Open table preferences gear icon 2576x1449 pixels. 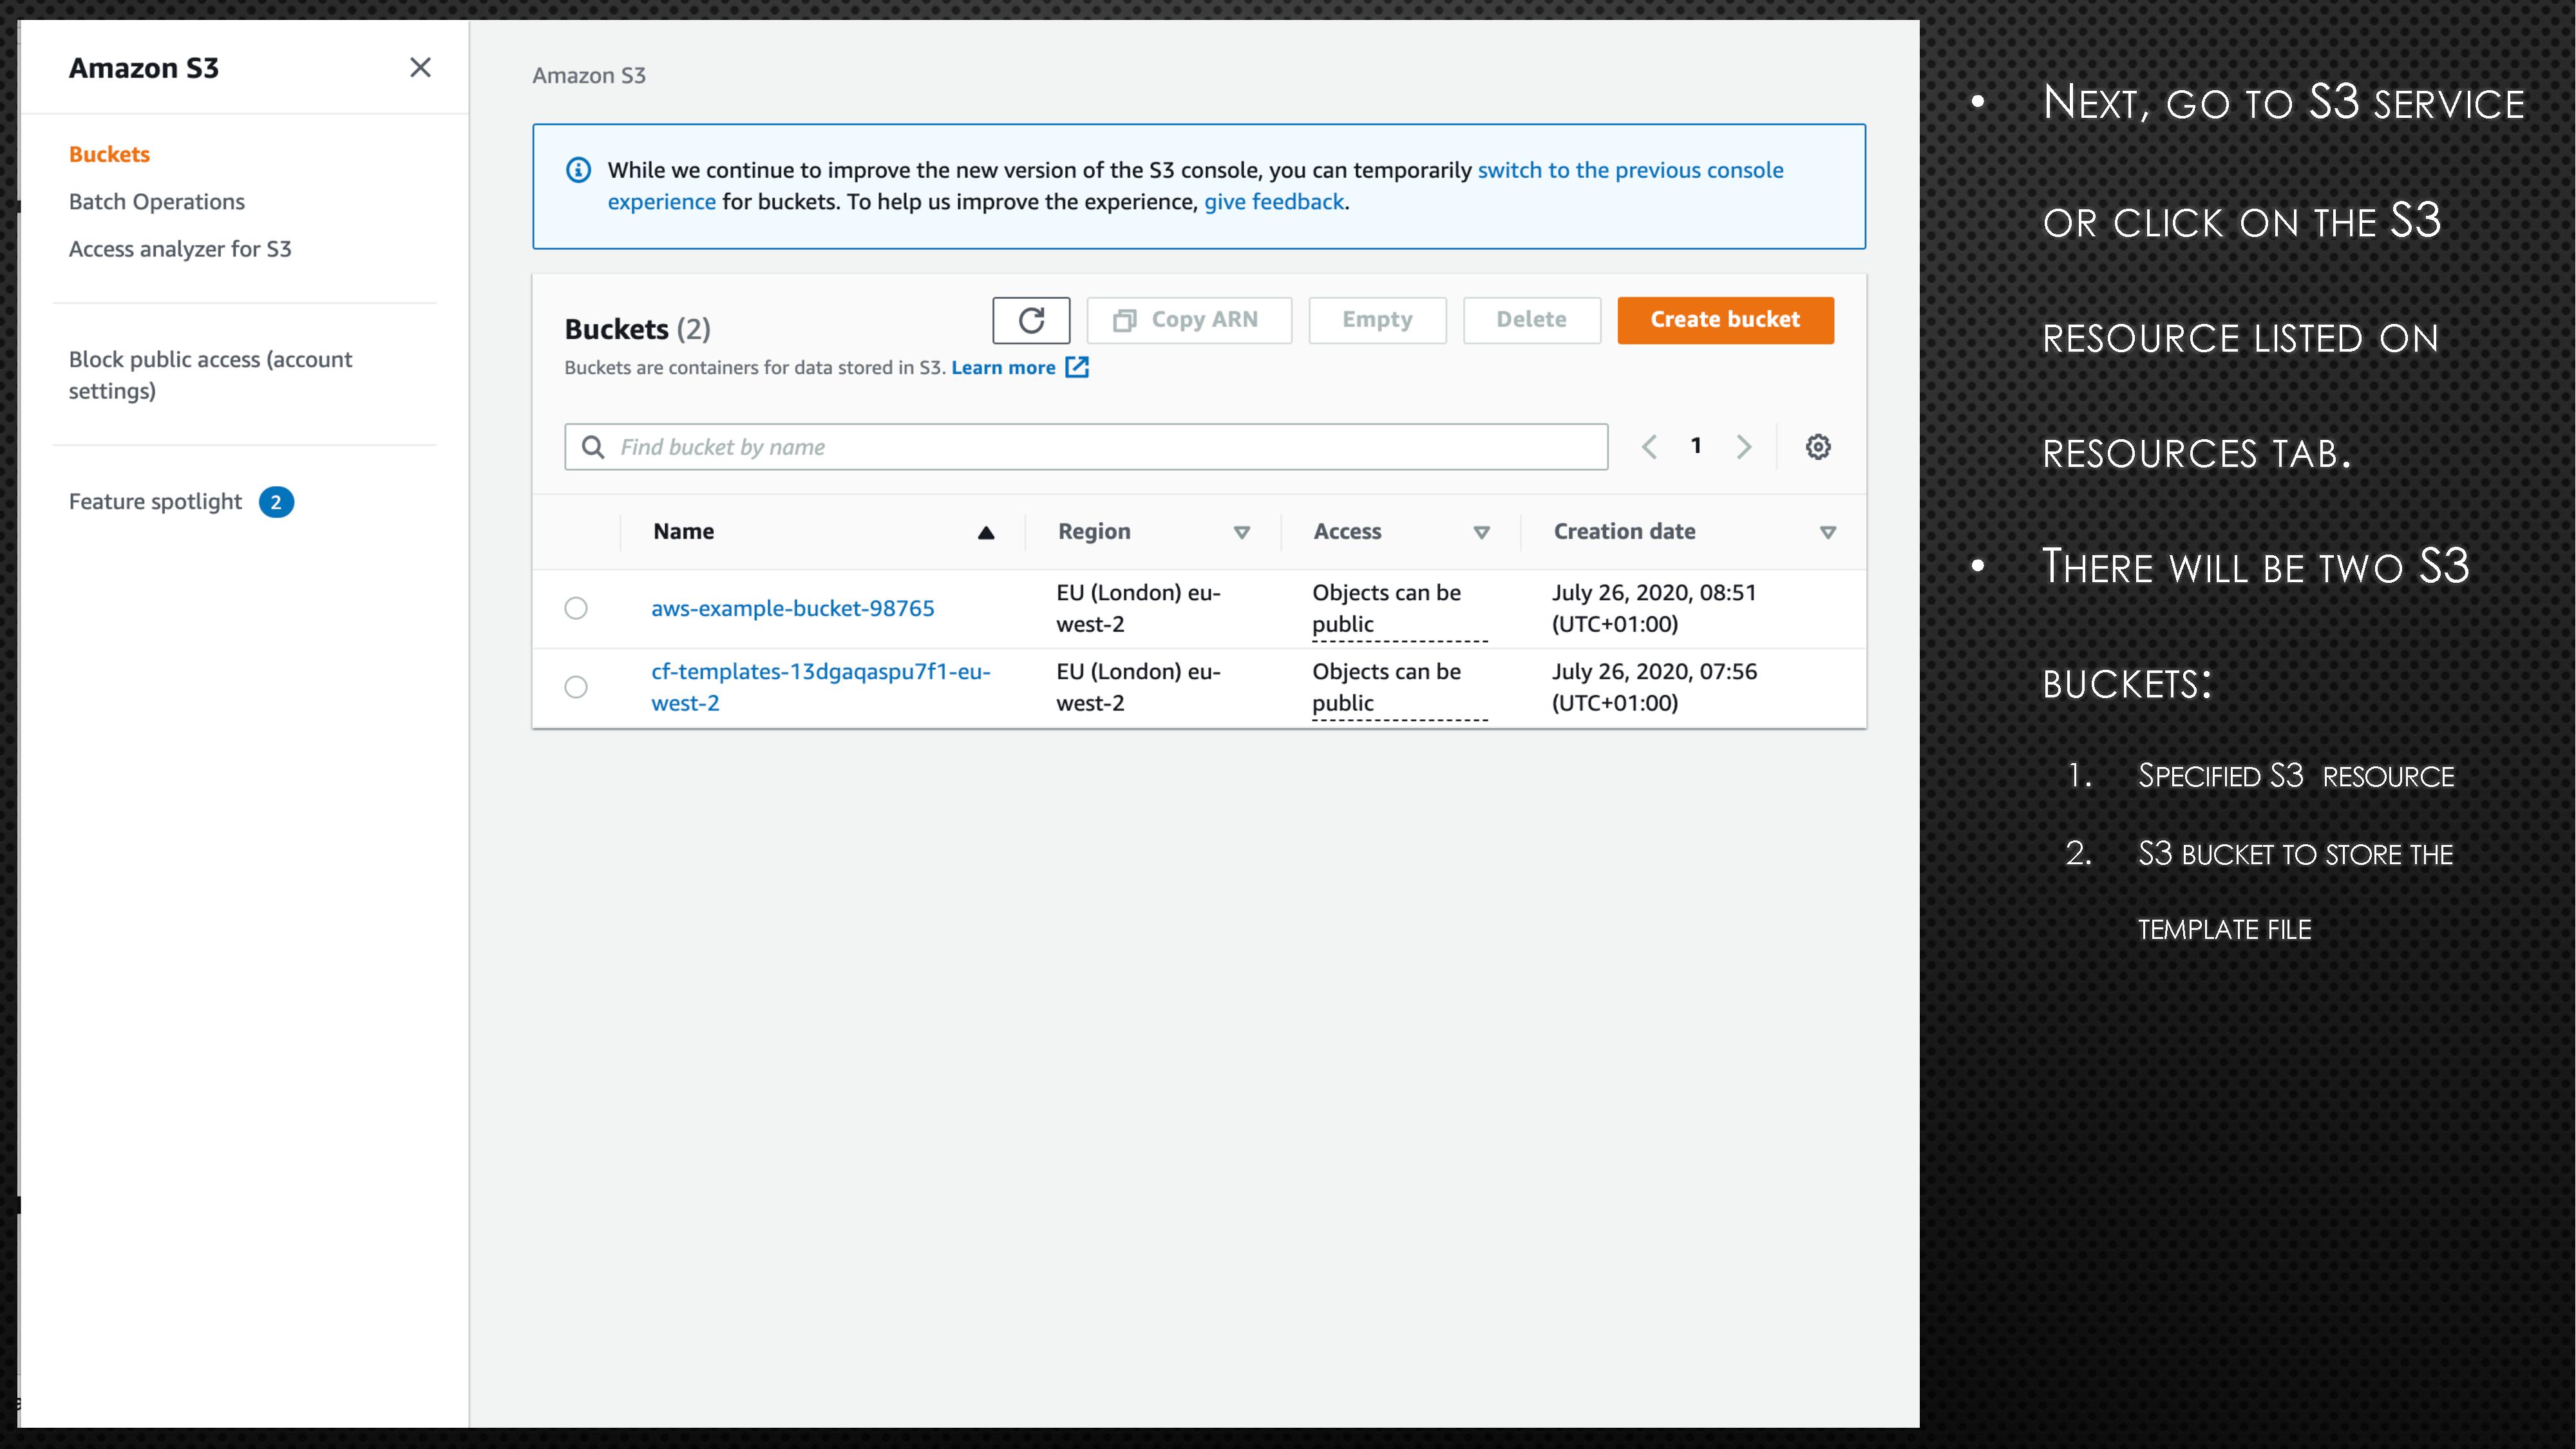[1817, 447]
